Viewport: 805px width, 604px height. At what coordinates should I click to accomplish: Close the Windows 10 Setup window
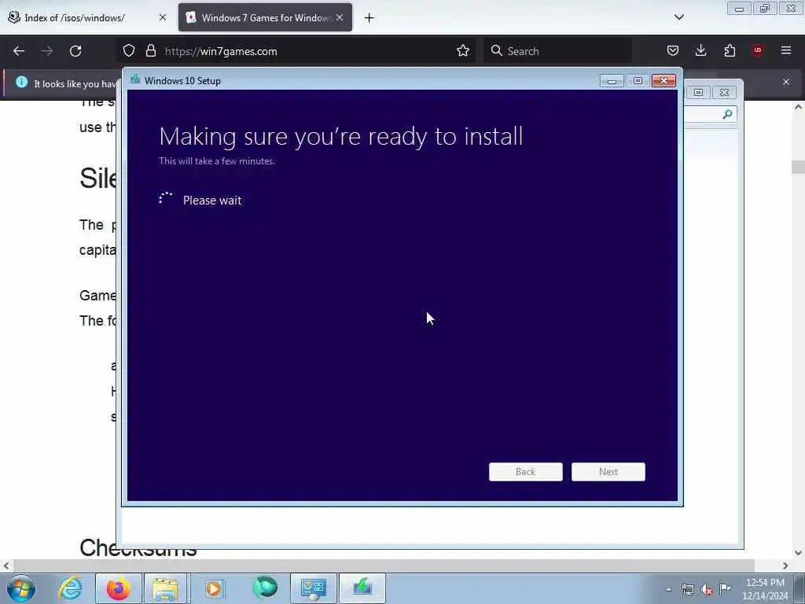point(663,81)
